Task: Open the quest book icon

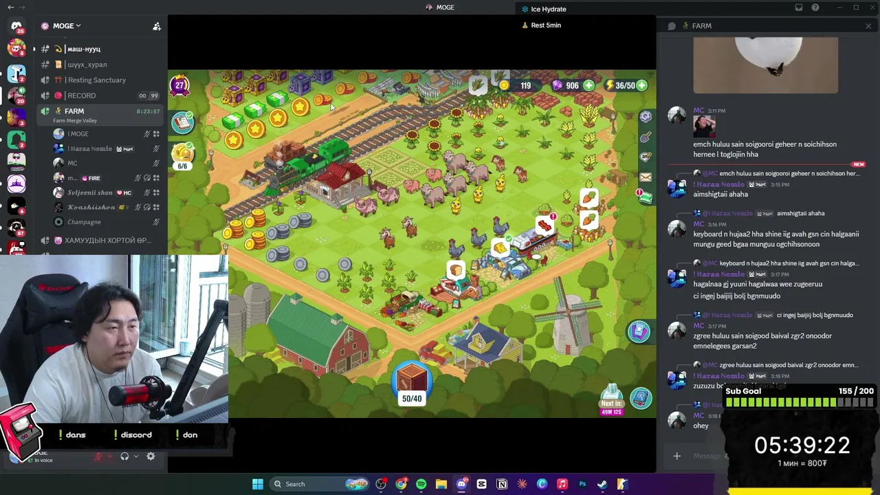Action: coord(183,122)
